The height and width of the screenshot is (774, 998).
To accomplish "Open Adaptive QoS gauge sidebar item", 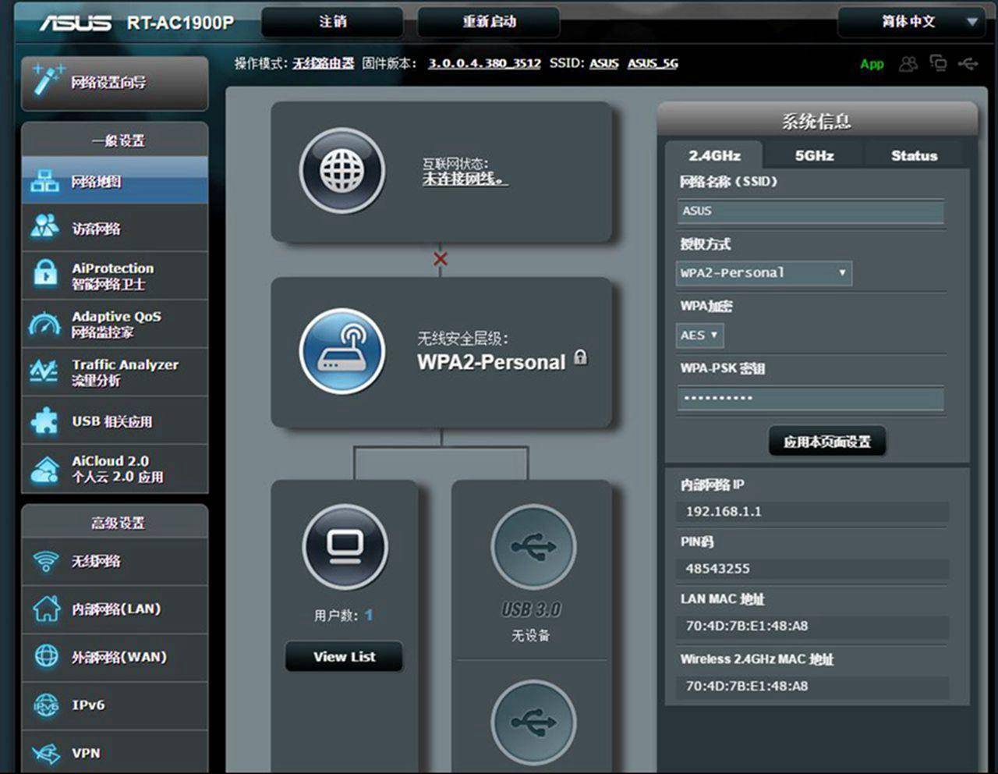I will pyautogui.click(x=115, y=324).
